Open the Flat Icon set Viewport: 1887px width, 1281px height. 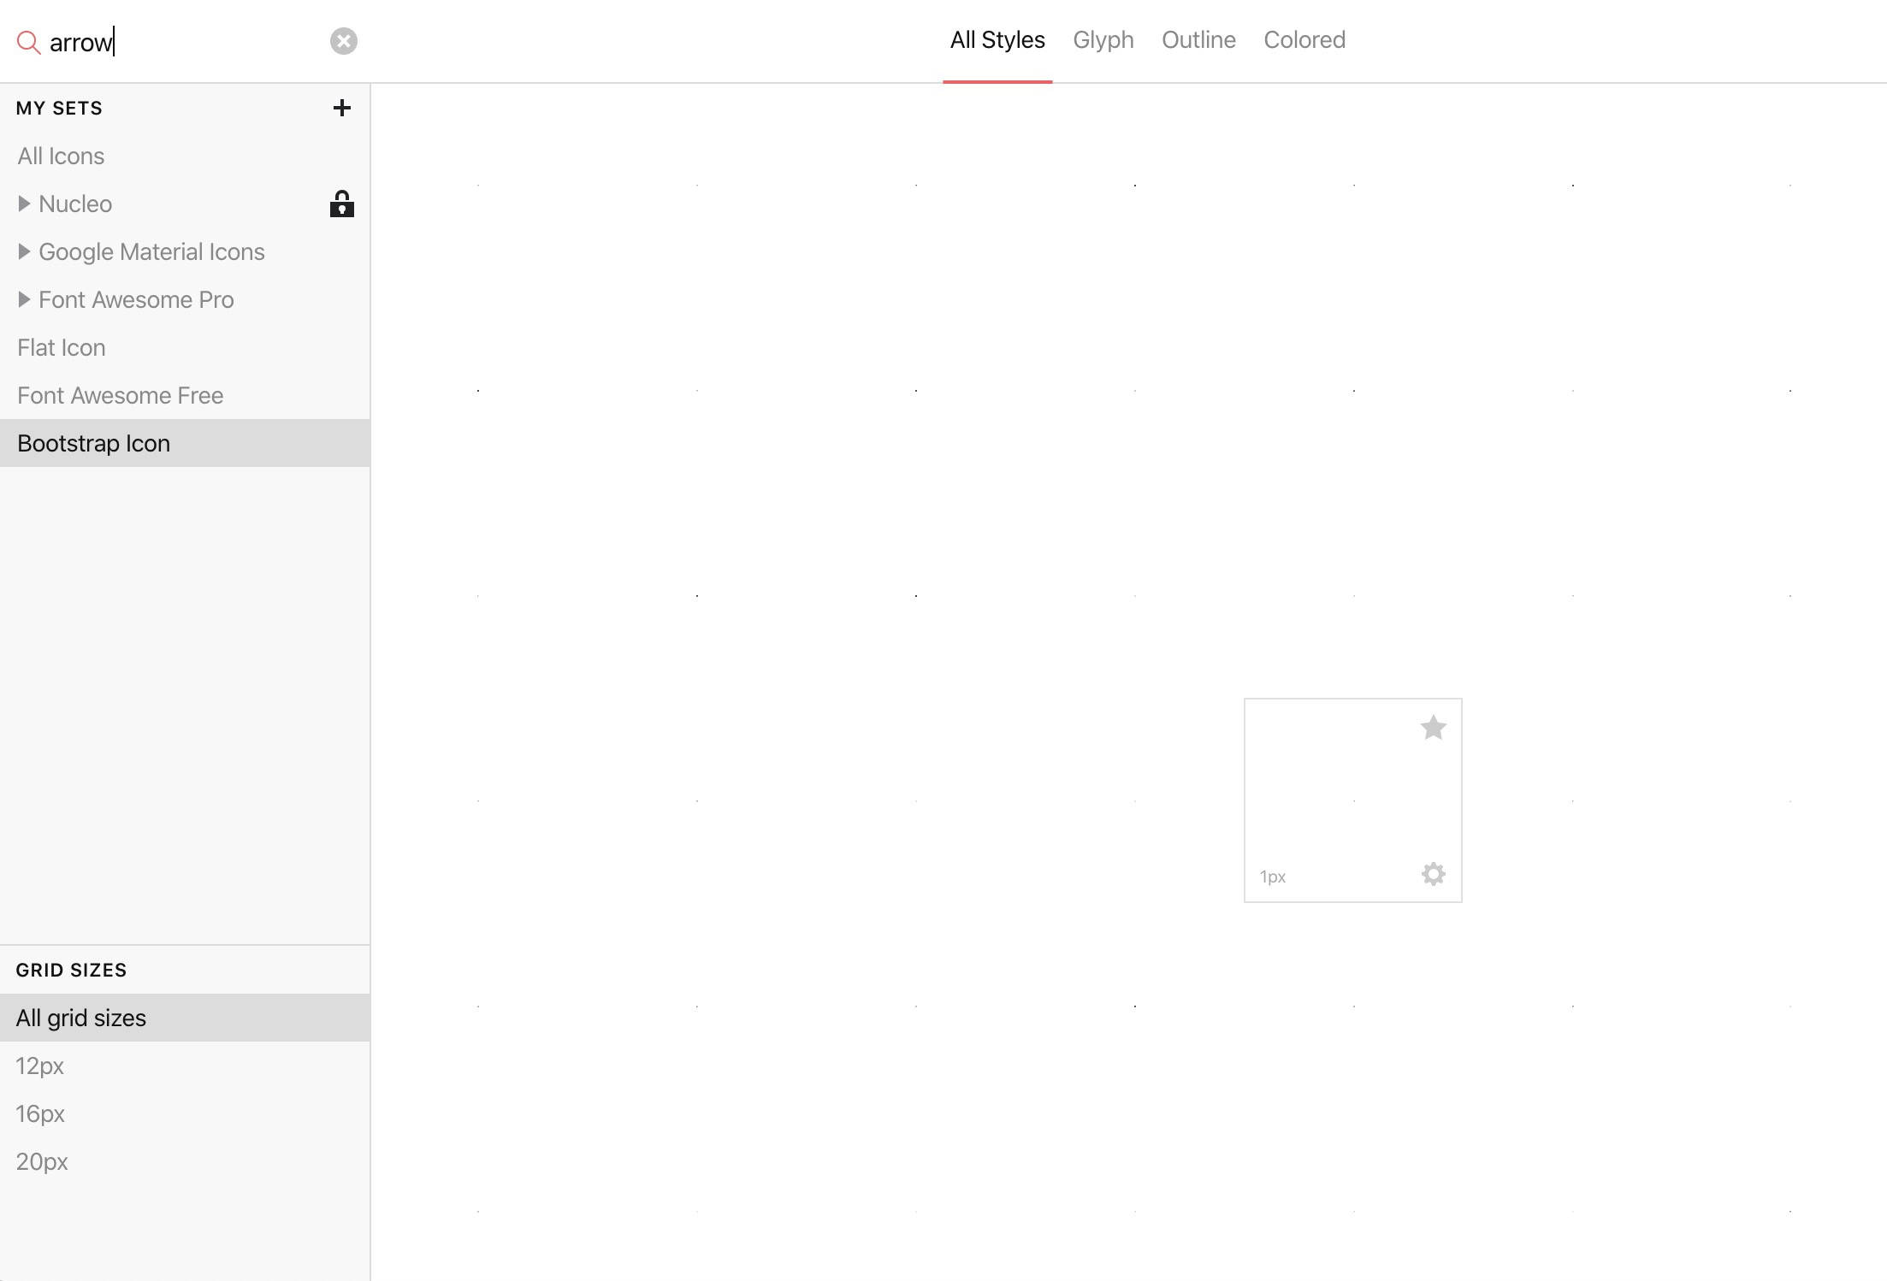coord(62,347)
